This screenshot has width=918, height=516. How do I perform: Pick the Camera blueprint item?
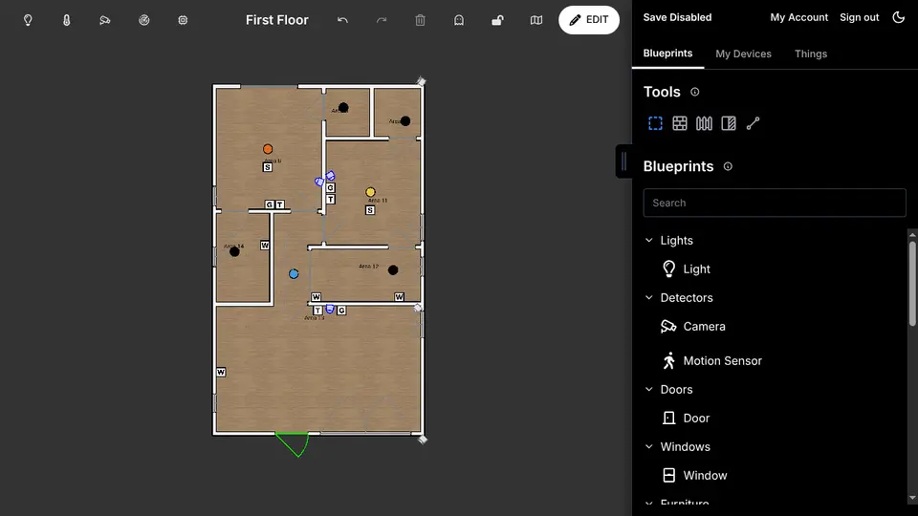click(705, 327)
